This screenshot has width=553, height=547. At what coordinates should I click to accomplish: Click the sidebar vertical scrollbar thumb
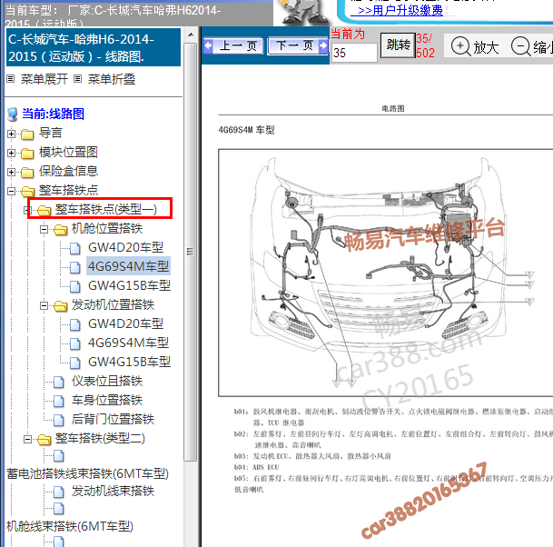coord(190,252)
